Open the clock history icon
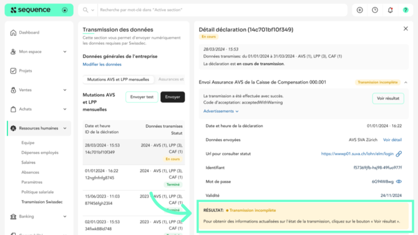This screenshot has height=235, width=418. point(375,10)
